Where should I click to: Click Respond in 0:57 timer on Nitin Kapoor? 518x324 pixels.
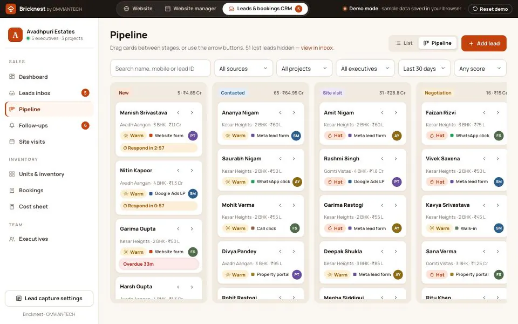tap(159, 206)
